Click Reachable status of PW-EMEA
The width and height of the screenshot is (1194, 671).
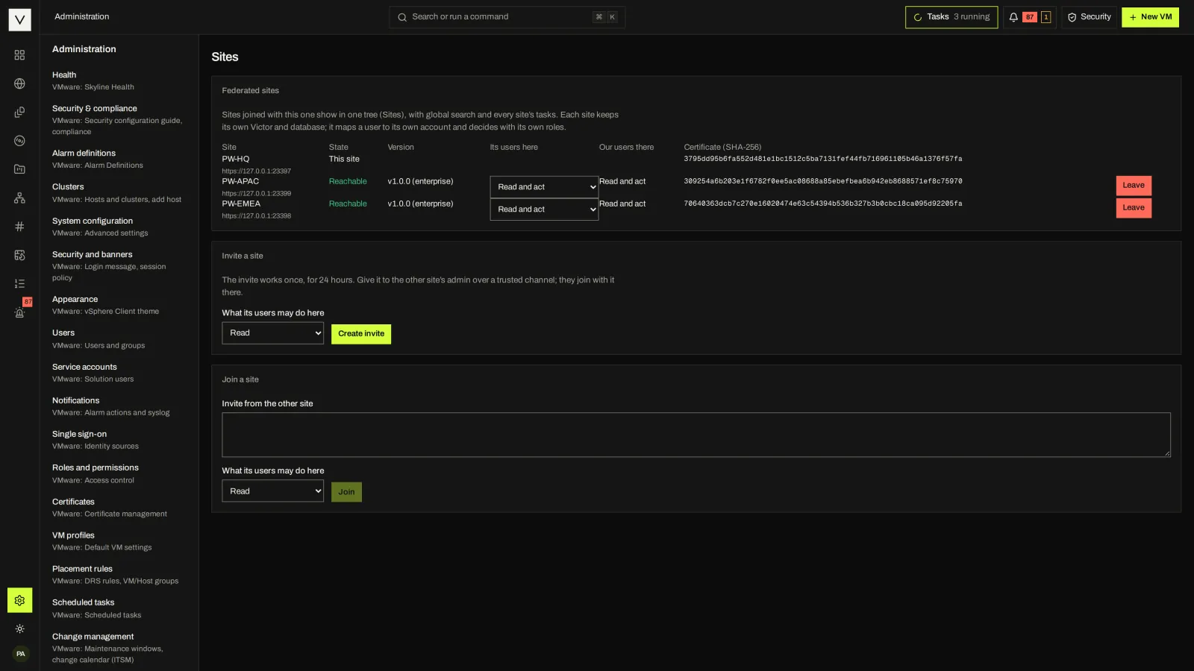348,204
